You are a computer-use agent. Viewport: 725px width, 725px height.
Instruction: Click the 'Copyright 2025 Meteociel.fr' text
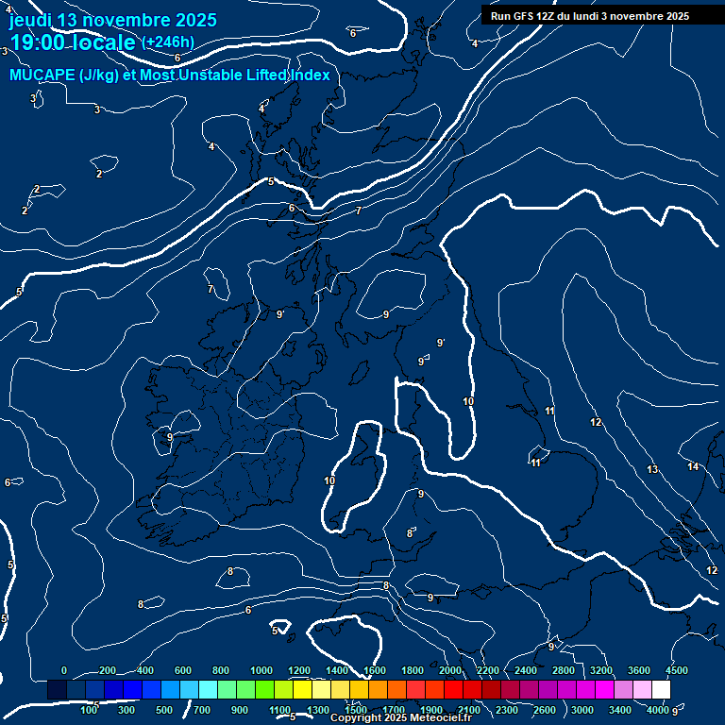tap(401, 717)
